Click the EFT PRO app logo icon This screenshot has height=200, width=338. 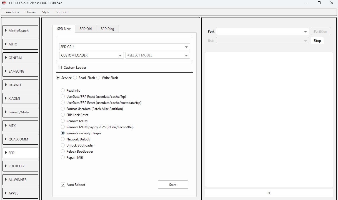pos(4,3)
